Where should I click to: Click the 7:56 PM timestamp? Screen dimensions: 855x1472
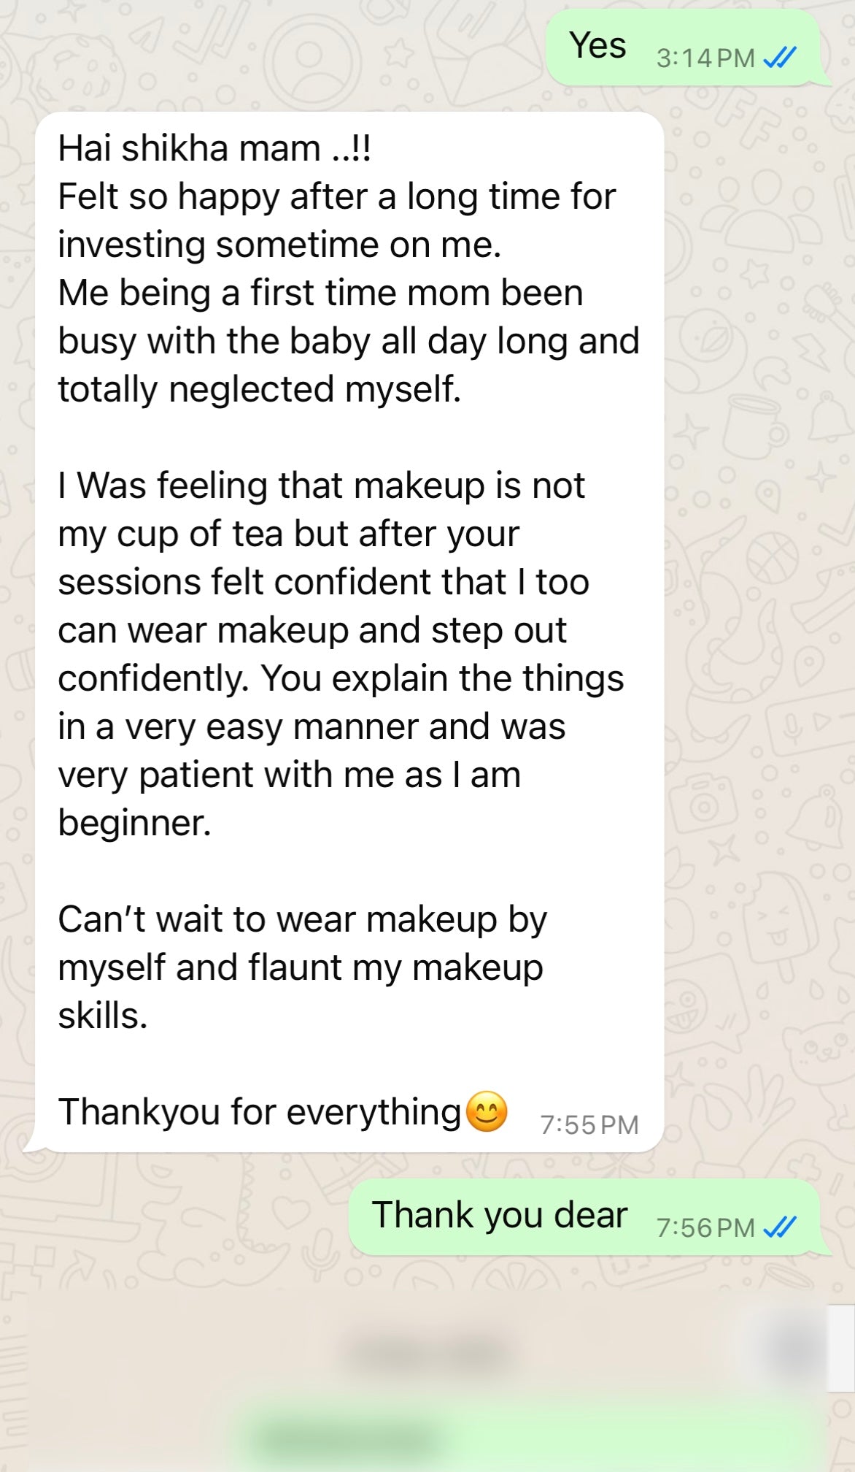coord(705,1227)
